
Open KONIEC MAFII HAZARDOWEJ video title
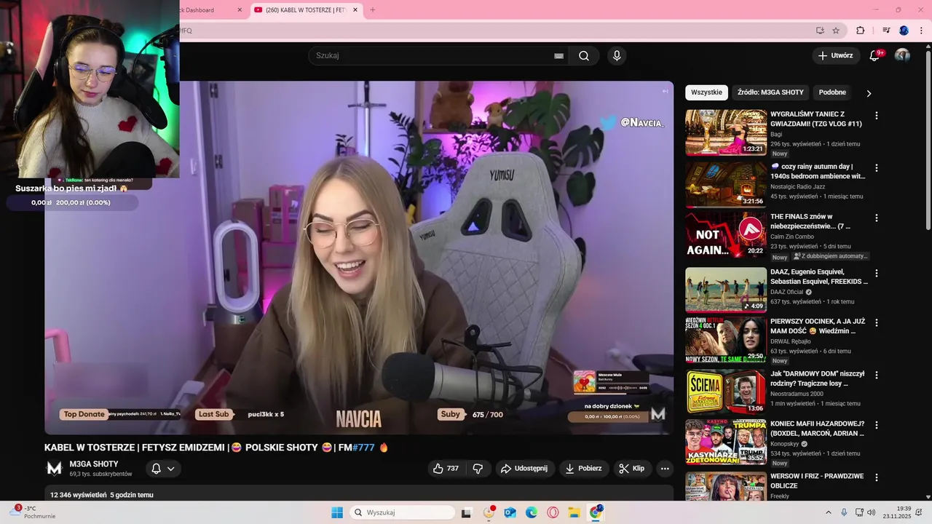[x=817, y=429]
